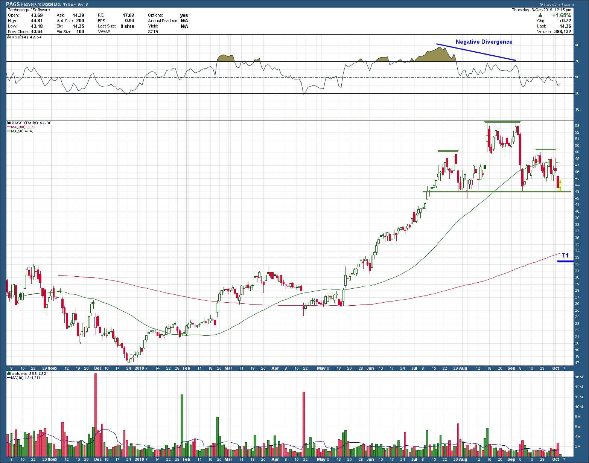Click the green up-triangle change indicator
This screenshot has width=589, height=463.
click(540, 15)
